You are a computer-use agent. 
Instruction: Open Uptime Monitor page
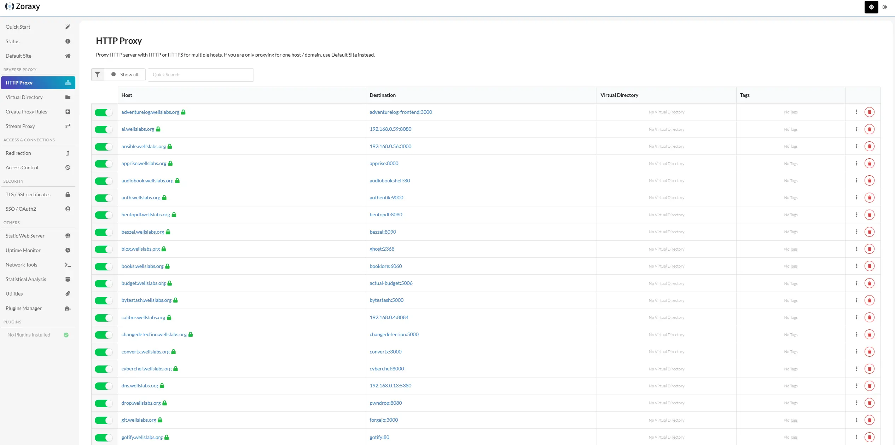[x=38, y=250]
